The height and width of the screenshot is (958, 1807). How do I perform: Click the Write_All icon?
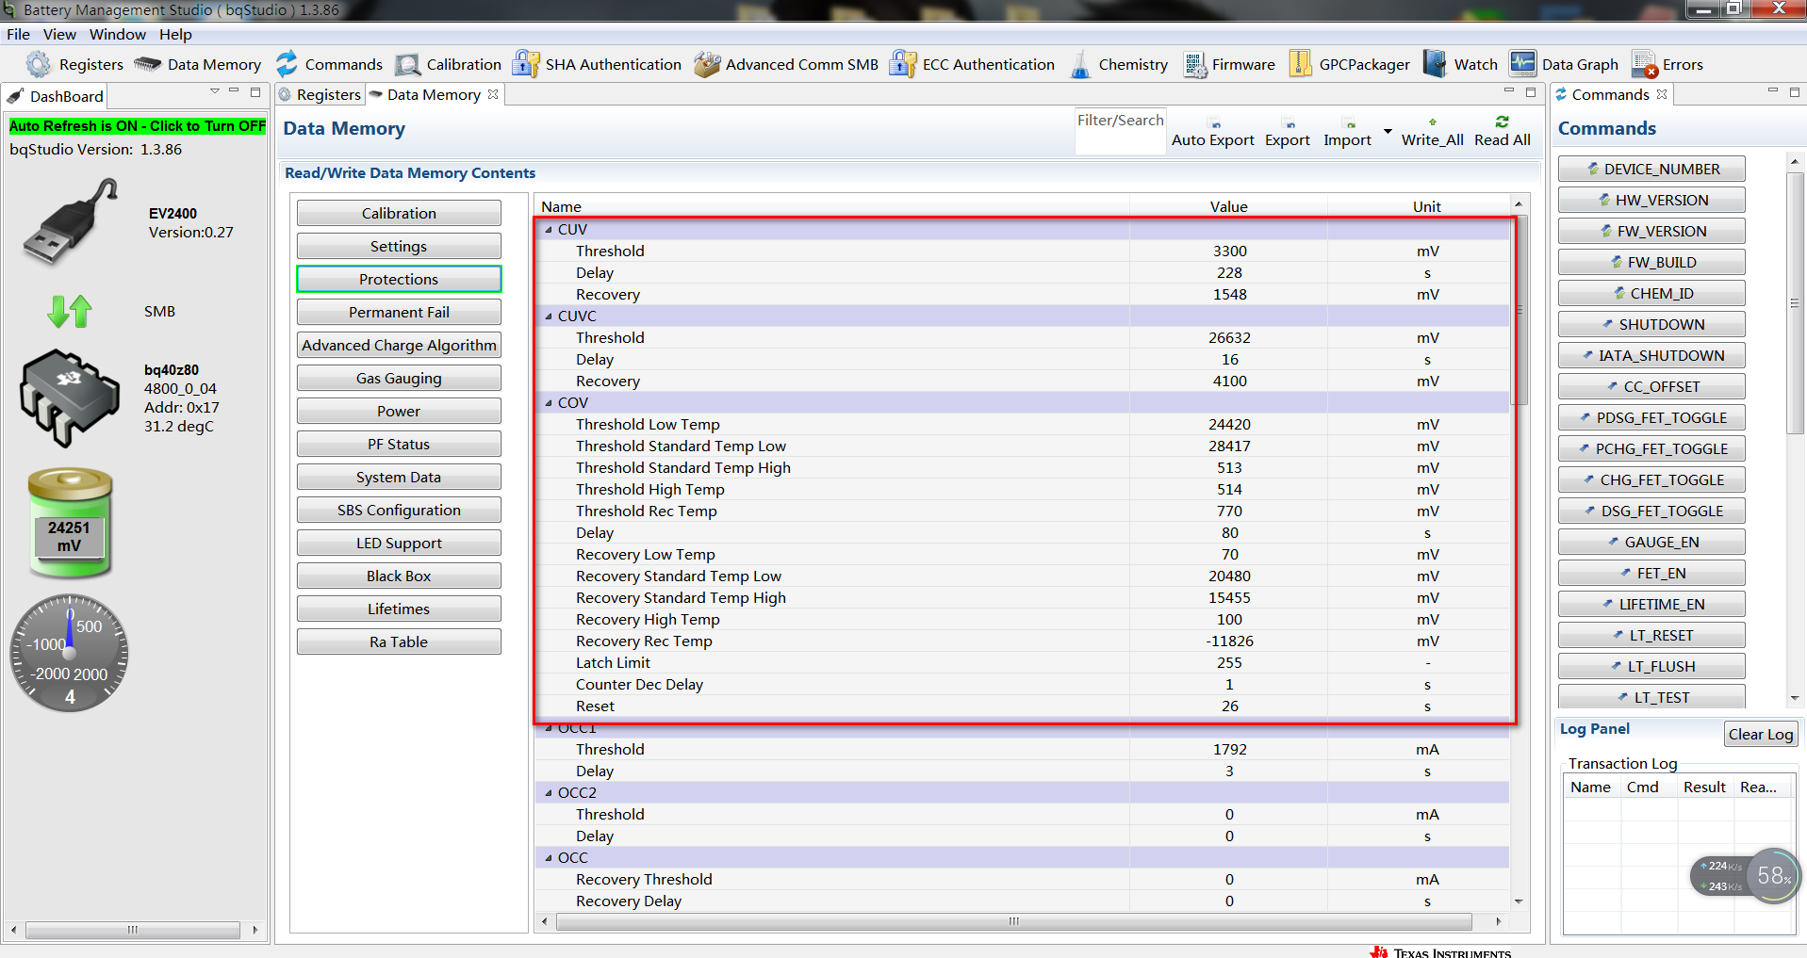click(1433, 122)
